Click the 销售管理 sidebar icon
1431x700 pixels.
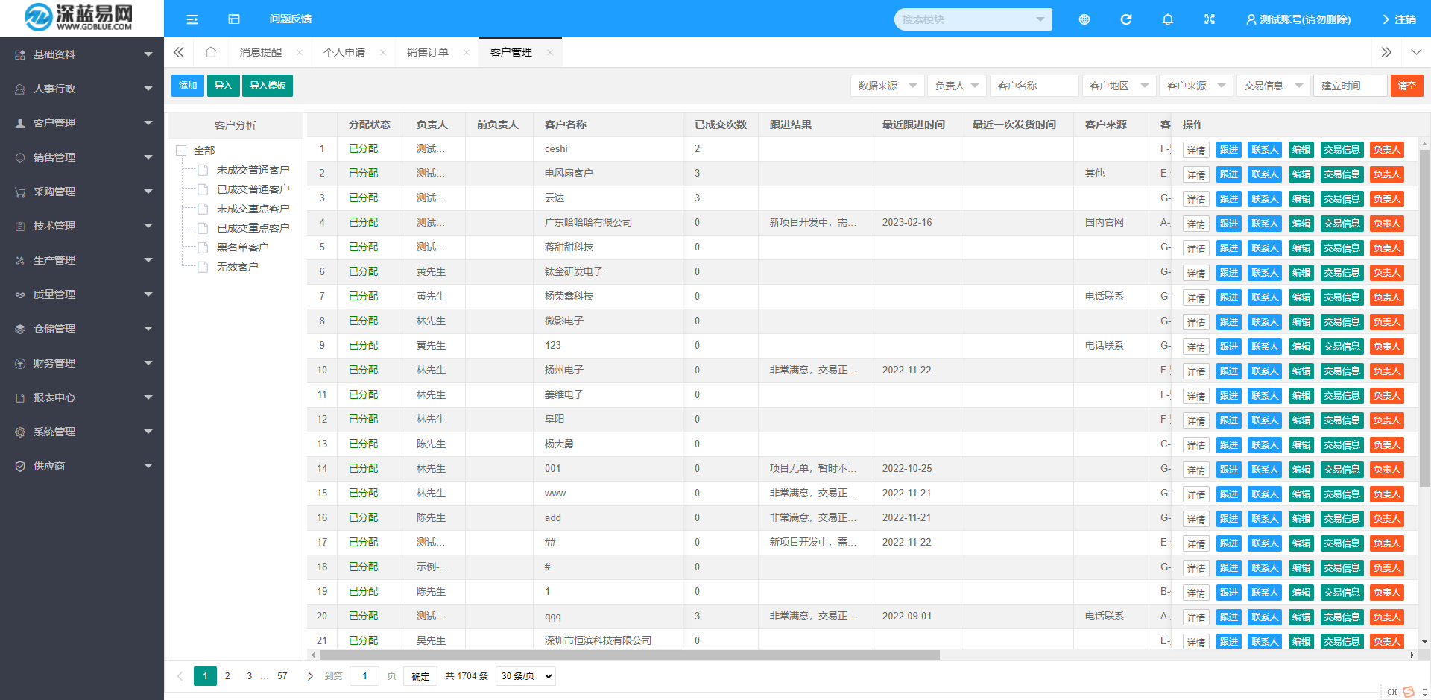(20, 157)
